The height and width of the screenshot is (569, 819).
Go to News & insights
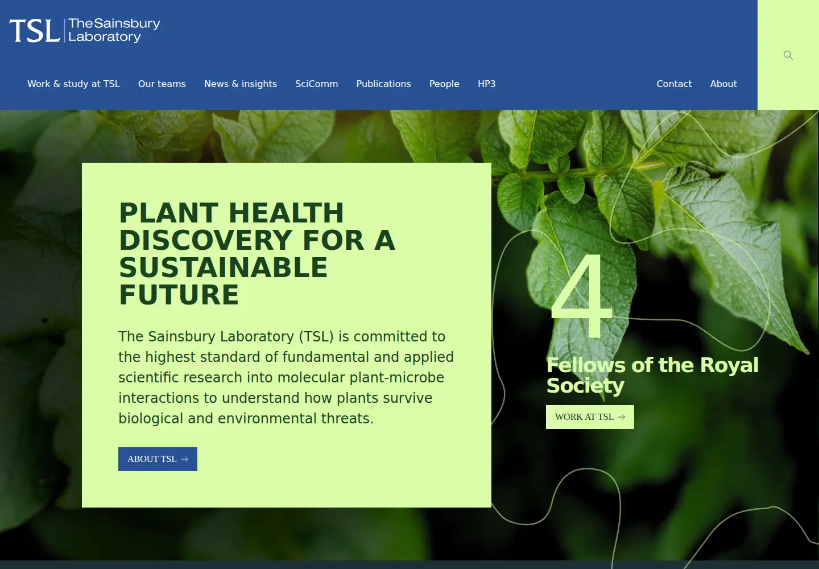[241, 84]
